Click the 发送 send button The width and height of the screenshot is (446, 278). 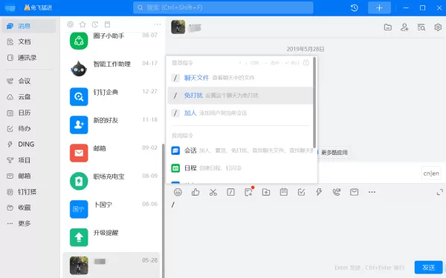point(428,267)
